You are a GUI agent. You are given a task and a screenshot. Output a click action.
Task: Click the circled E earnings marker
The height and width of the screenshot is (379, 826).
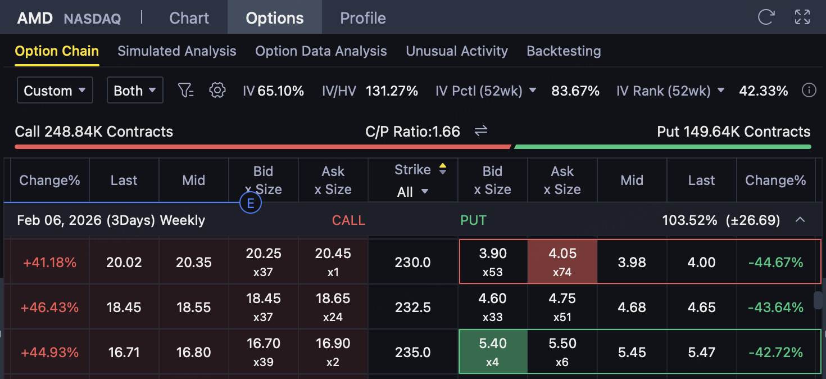click(x=251, y=203)
